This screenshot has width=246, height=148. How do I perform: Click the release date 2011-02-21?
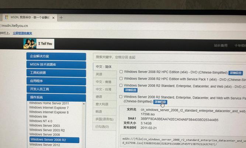[148, 128]
